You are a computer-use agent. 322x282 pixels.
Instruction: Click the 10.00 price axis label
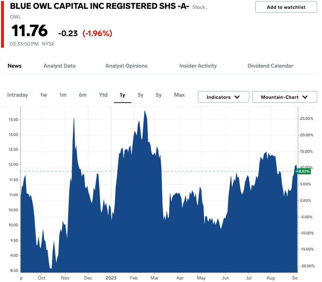13,225
